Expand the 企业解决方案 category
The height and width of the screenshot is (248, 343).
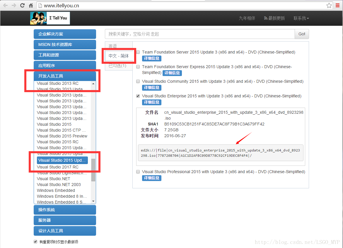tap(65, 34)
